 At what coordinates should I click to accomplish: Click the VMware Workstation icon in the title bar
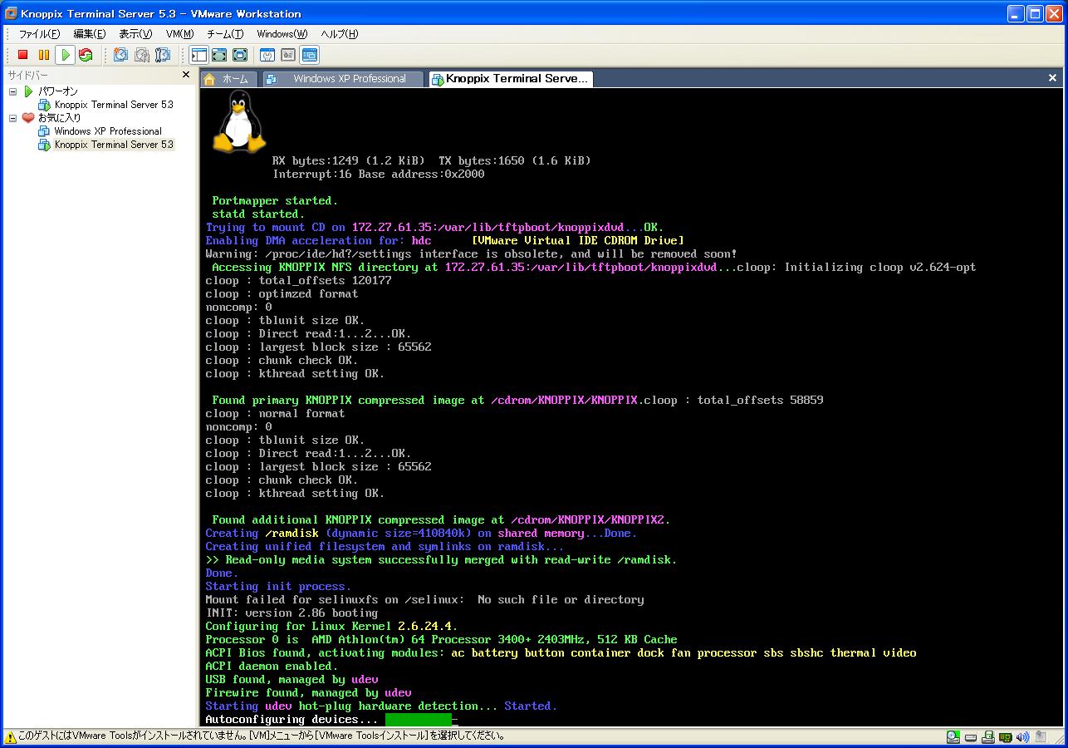coord(11,13)
